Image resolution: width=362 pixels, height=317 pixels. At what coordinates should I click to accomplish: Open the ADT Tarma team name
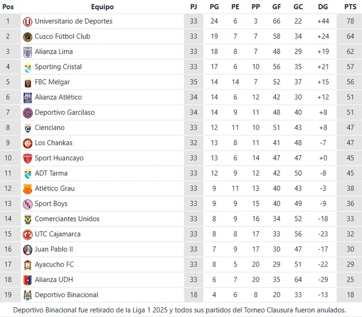[51, 173]
